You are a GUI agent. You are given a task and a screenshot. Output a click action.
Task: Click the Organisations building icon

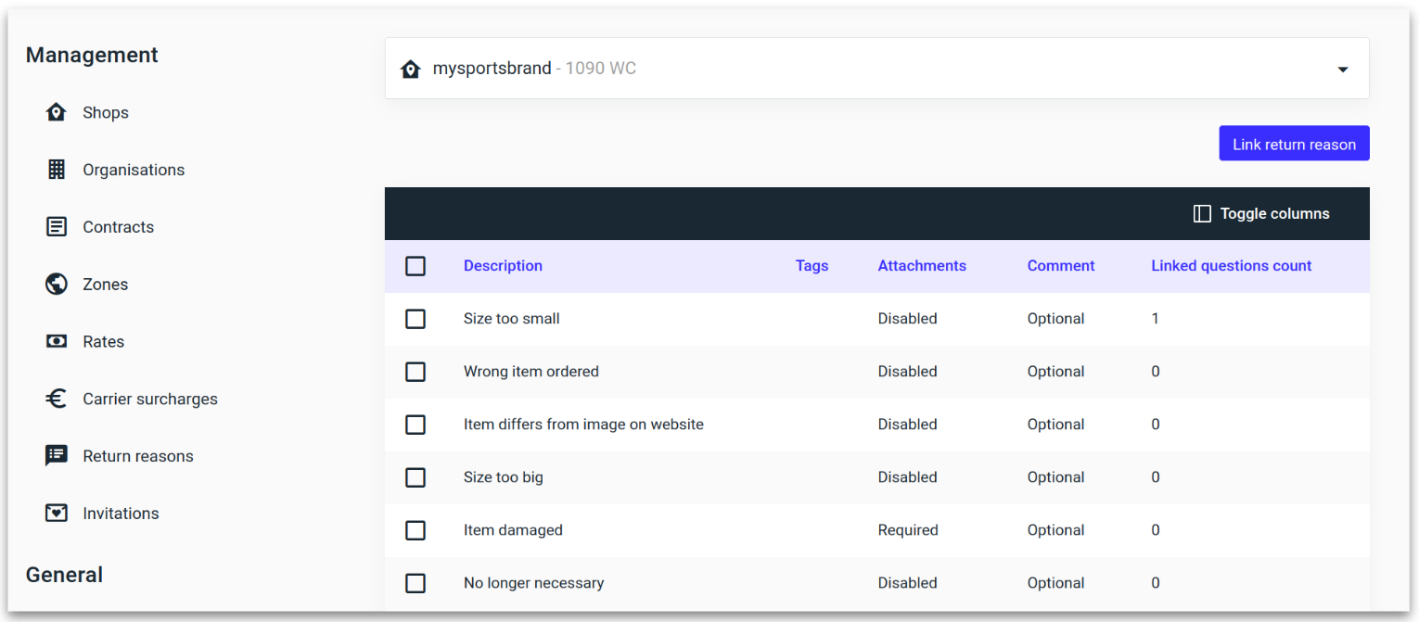pyautogui.click(x=57, y=170)
